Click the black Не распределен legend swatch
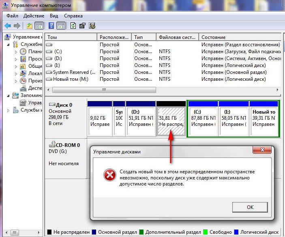Screen dimensions: 285x237 pyautogui.click(x=49, y=232)
